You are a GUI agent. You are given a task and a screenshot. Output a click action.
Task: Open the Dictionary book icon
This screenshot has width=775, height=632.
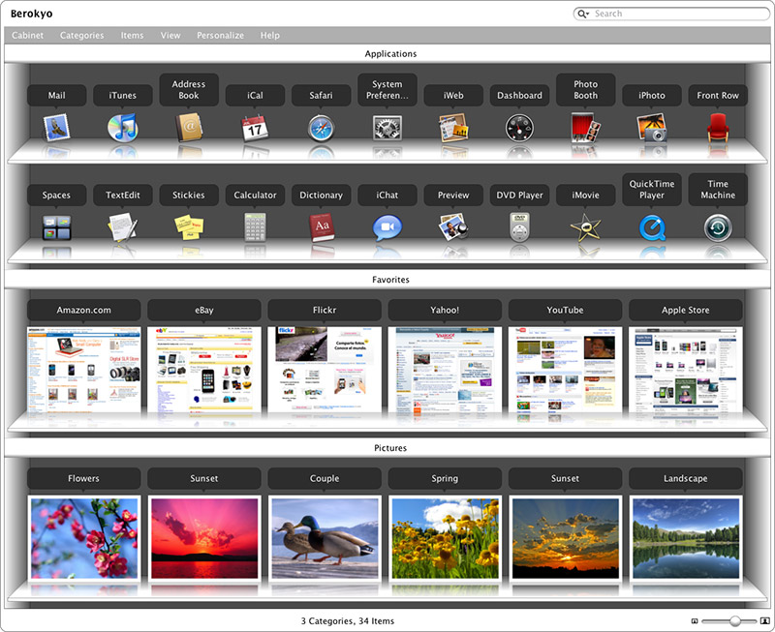[322, 227]
